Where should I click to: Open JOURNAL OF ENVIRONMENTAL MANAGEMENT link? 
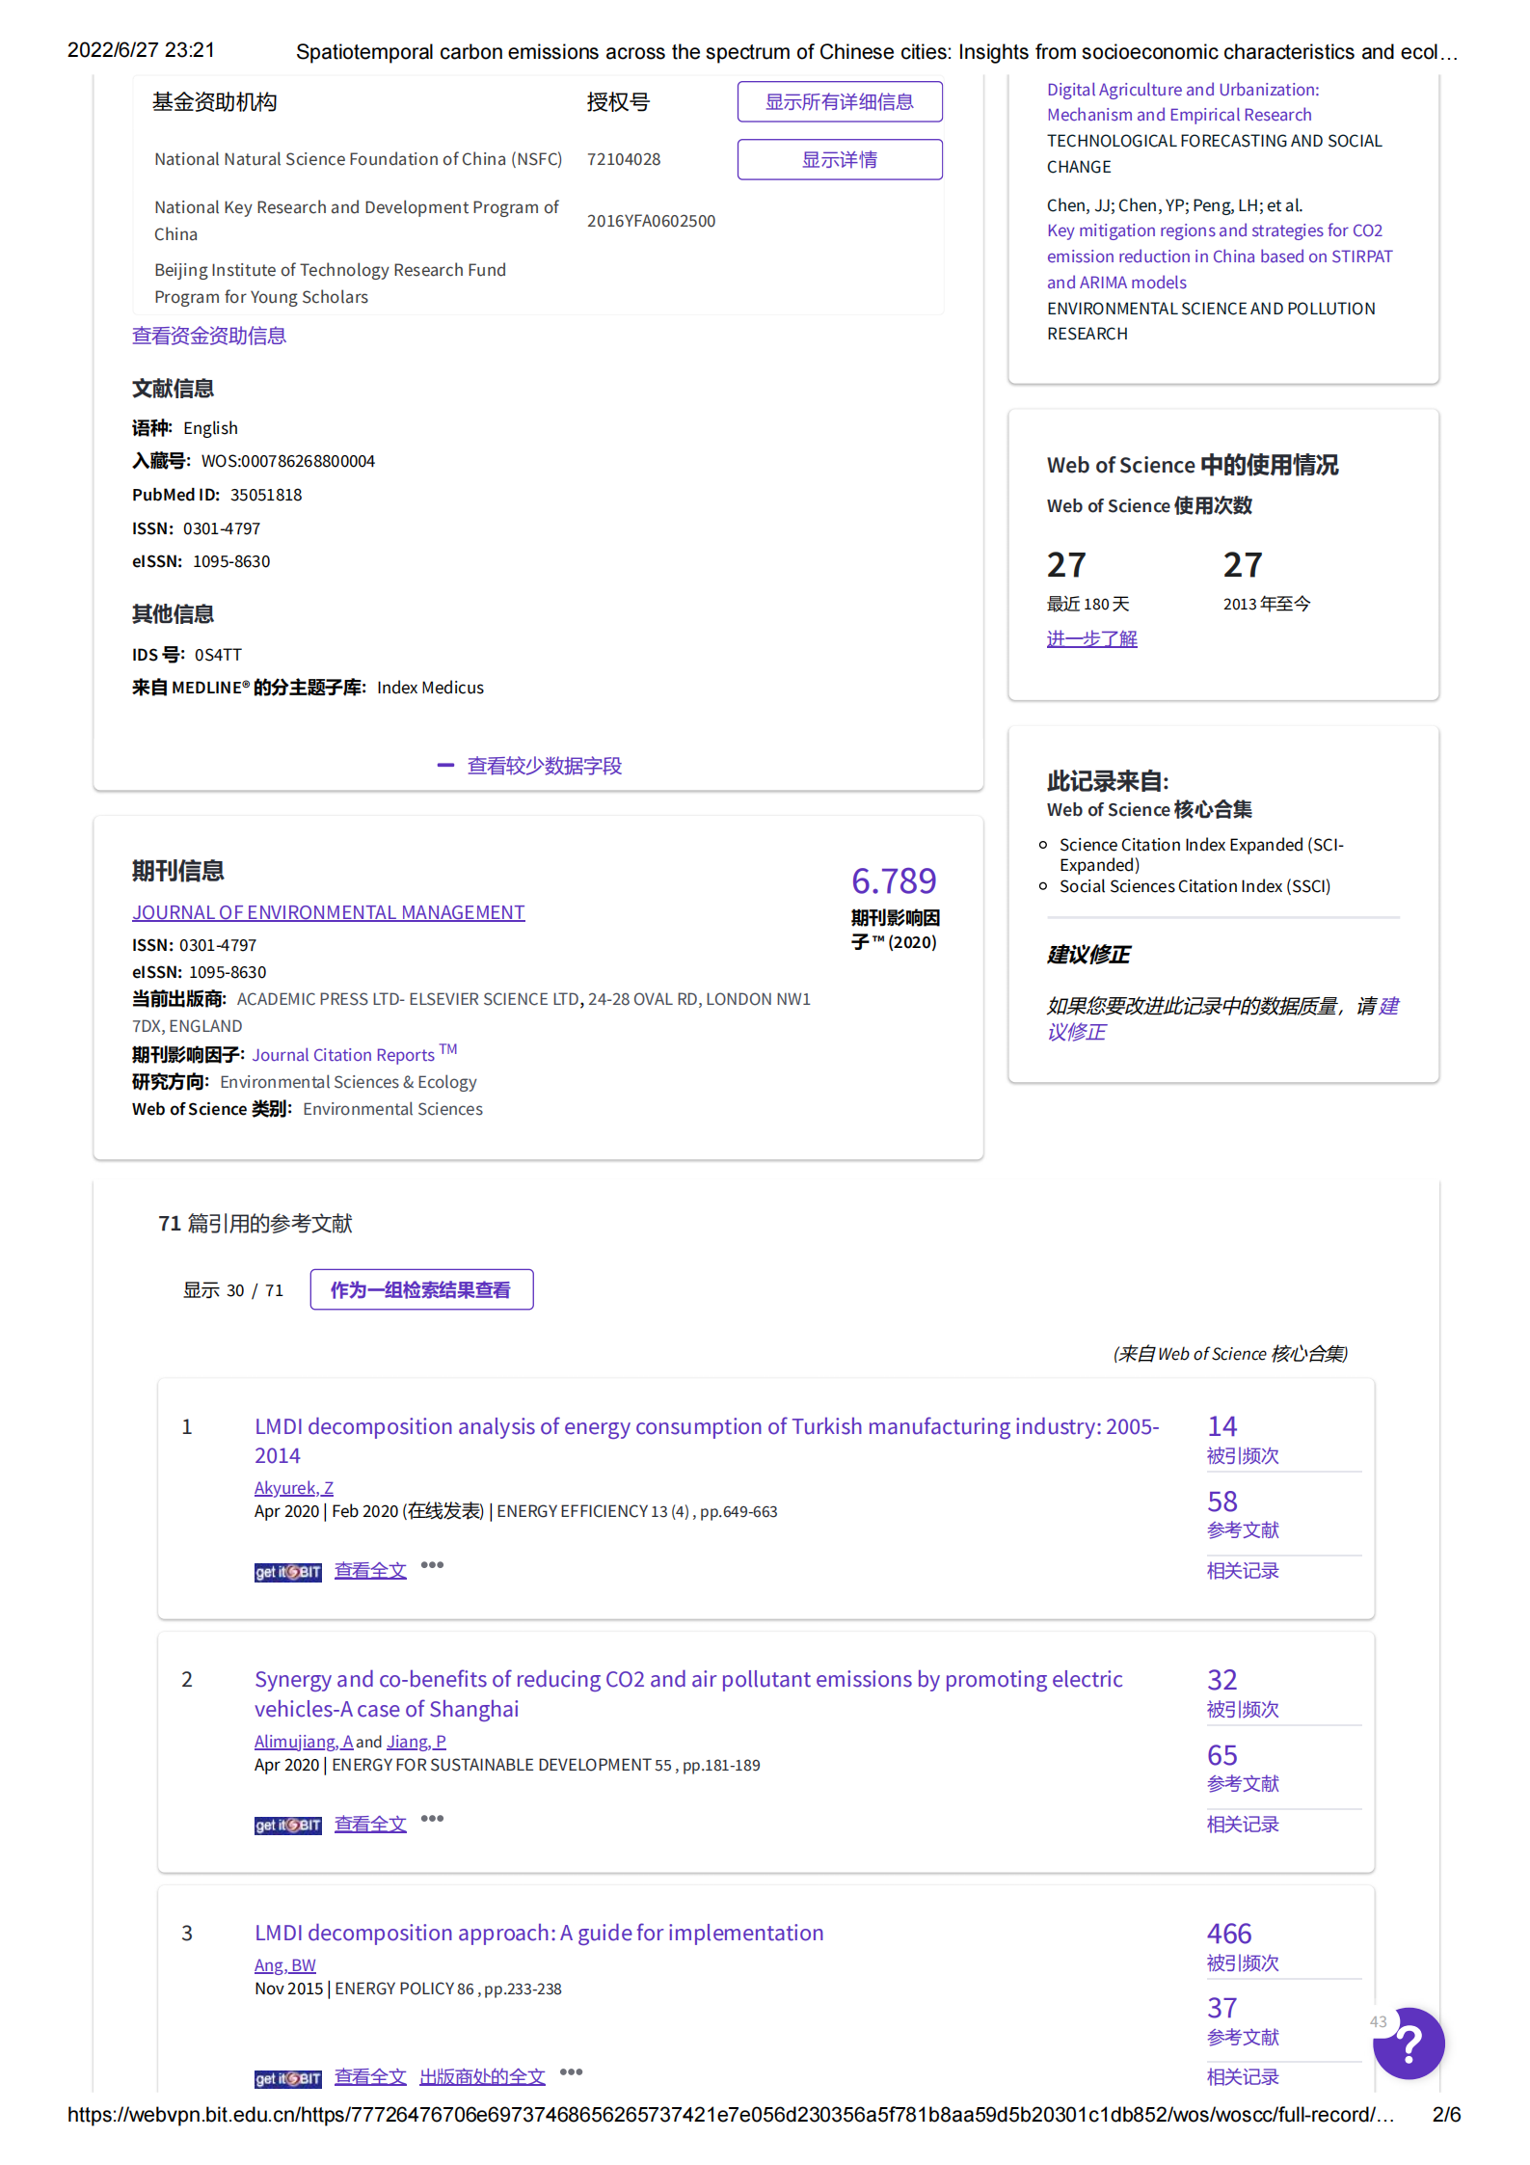click(x=328, y=912)
